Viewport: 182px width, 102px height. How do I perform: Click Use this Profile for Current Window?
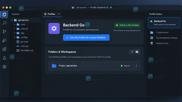point(86,38)
